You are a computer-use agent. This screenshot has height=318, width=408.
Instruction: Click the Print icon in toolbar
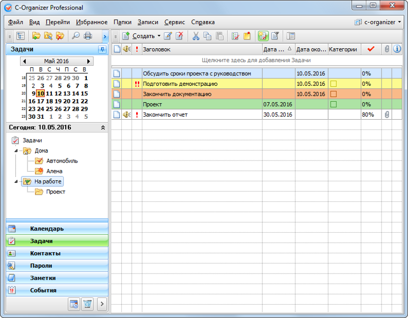88,36
